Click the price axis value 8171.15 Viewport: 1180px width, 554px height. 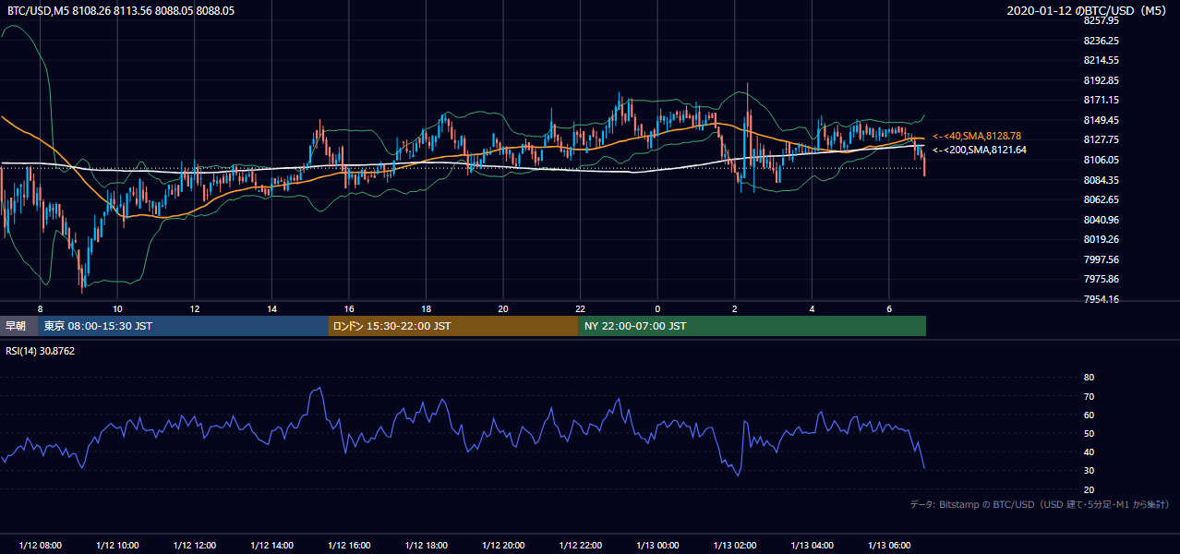click(1101, 100)
